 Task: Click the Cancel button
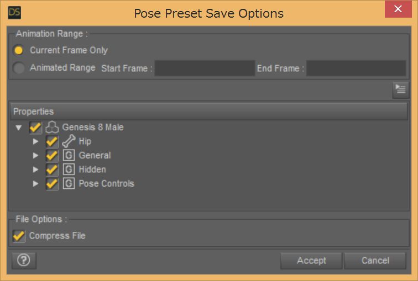pos(375,261)
